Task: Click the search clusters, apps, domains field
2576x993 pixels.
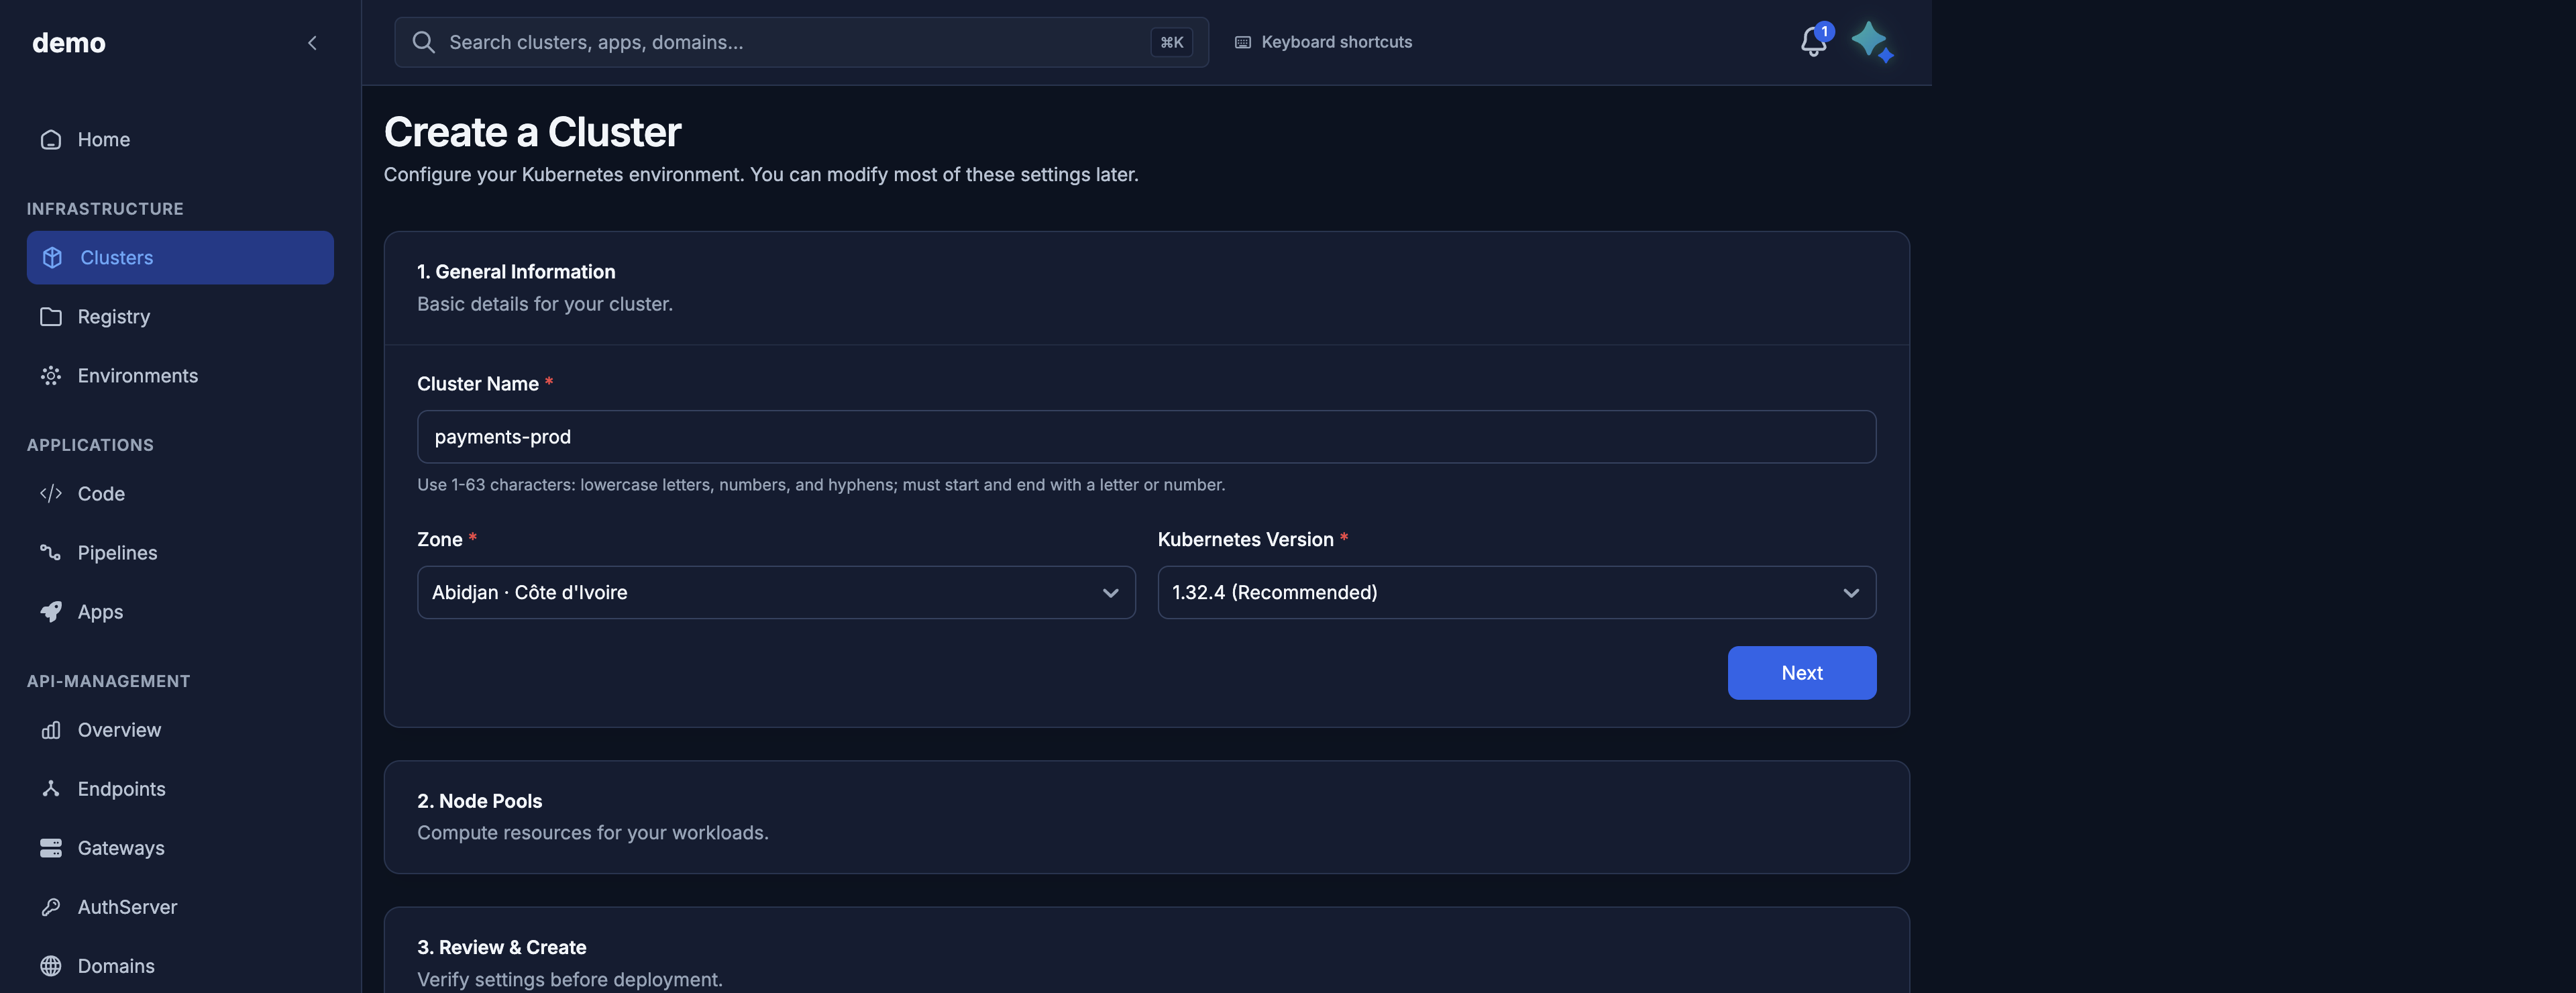Action: (x=802, y=42)
